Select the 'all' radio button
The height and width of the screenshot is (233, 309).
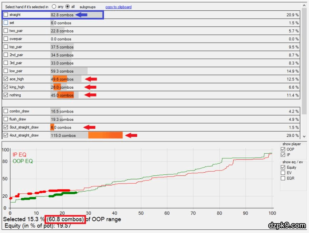click(x=67, y=7)
